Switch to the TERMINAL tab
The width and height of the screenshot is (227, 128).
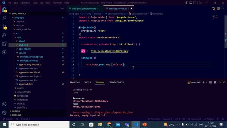click(x=100, y=82)
